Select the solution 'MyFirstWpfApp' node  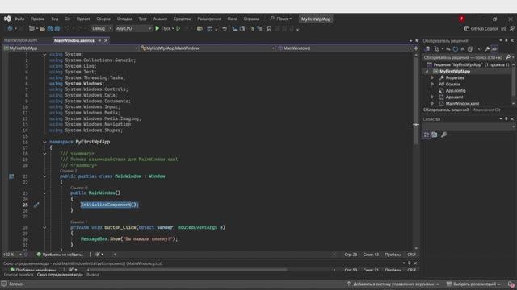(469, 64)
